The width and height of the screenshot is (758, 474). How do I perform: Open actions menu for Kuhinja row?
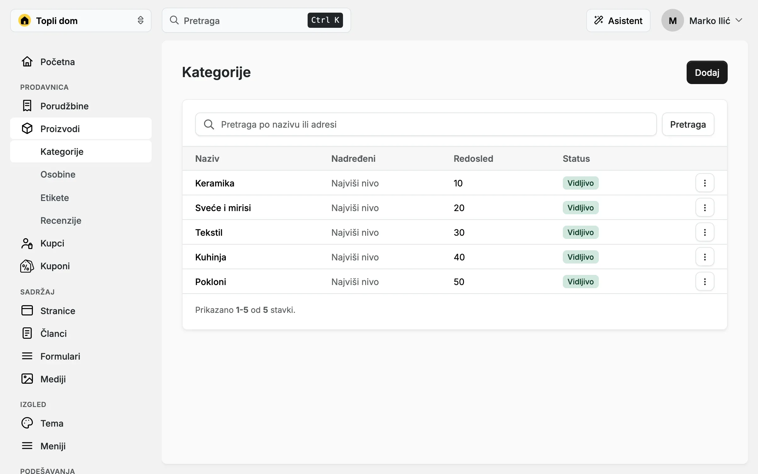point(705,257)
